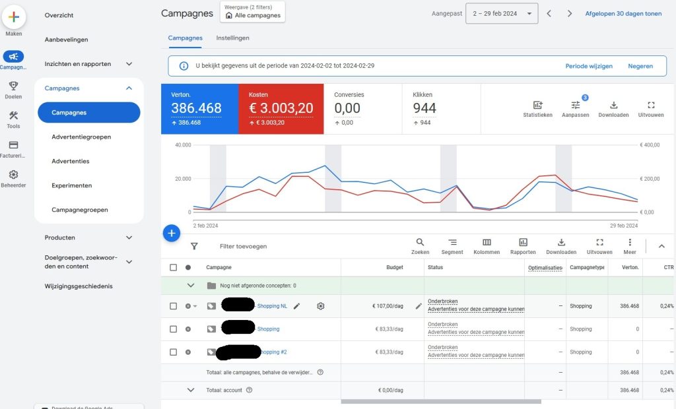Click the Filter toevoegen field
The height and width of the screenshot is (409, 676).
[x=243, y=246]
